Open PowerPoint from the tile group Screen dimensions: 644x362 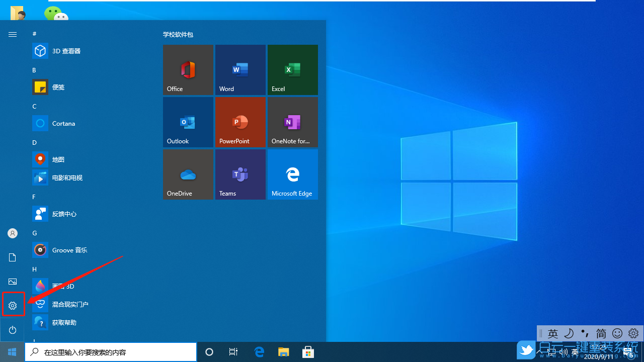(x=240, y=122)
